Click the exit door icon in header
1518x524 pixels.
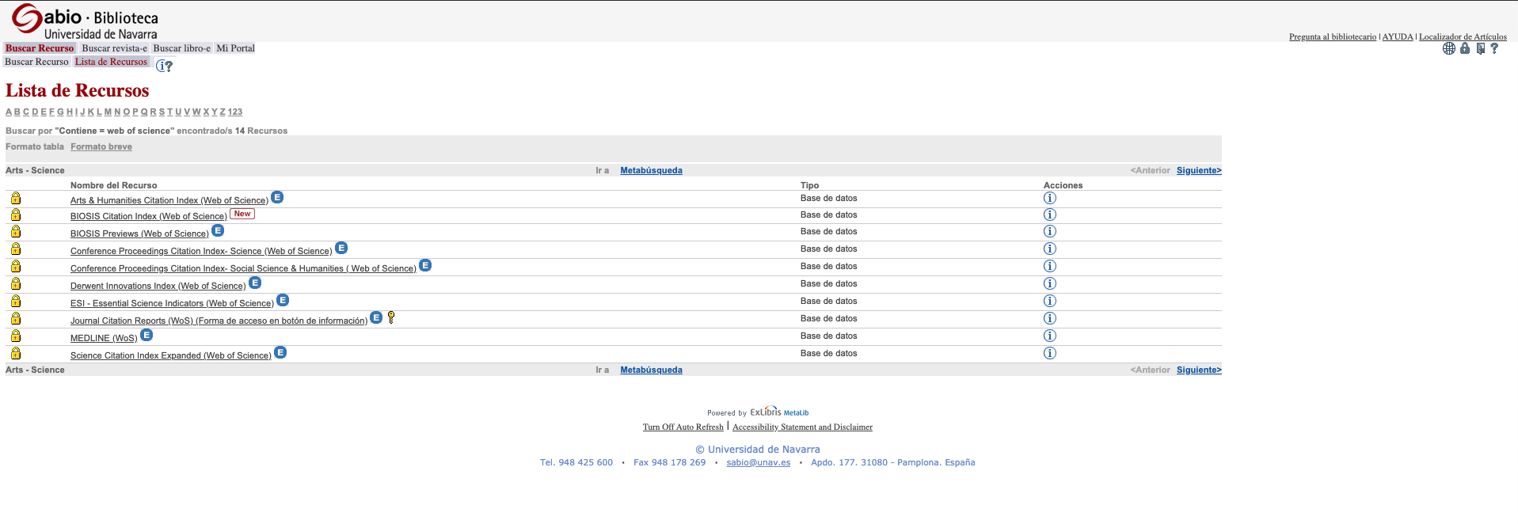pyautogui.click(x=1480, y=48)
